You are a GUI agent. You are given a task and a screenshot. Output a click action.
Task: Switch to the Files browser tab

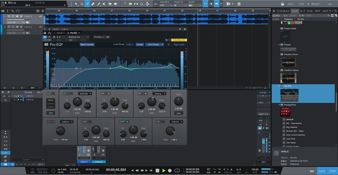pyautogui.click(x=310, y=11)
